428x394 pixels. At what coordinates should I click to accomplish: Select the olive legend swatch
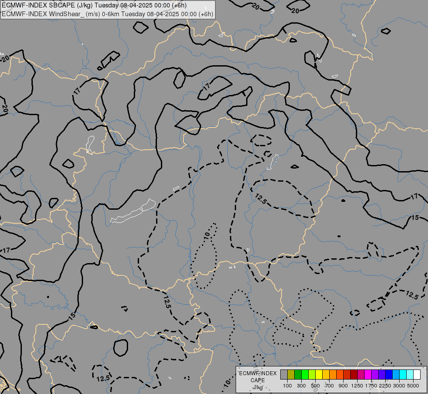(x=291, y=374)
